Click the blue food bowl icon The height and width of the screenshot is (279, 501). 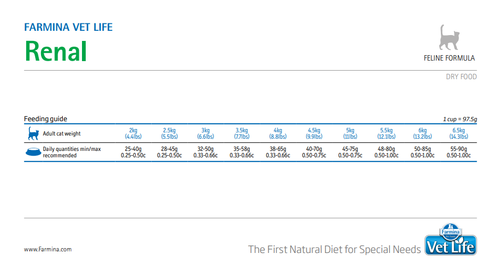click(33, 152)
